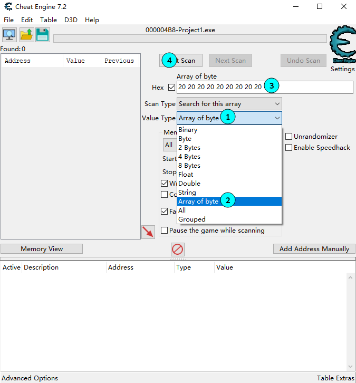
Task: Select 4 Bytes value type
Action: click(229, 157)
